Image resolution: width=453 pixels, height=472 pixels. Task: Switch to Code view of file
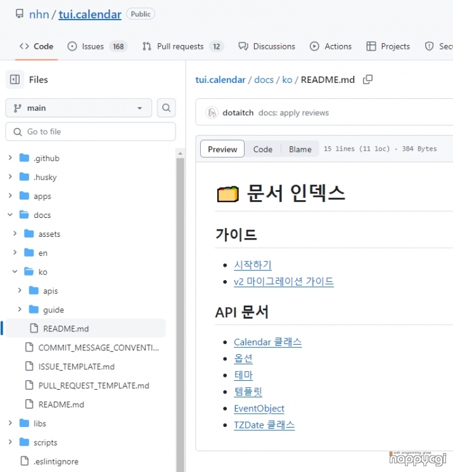(x=263, y=149)
